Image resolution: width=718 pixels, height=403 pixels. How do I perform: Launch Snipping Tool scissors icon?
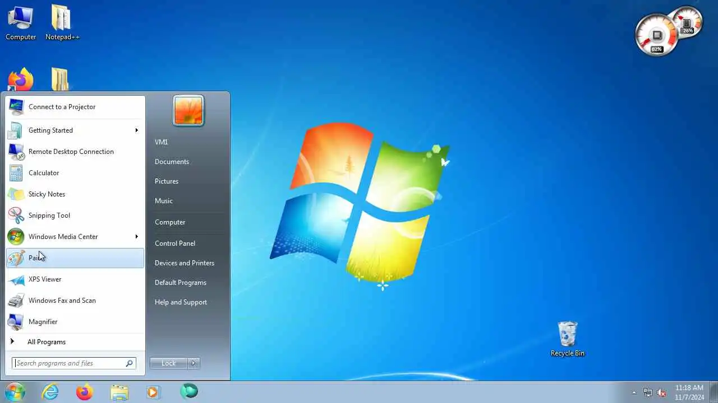point(16,215)
